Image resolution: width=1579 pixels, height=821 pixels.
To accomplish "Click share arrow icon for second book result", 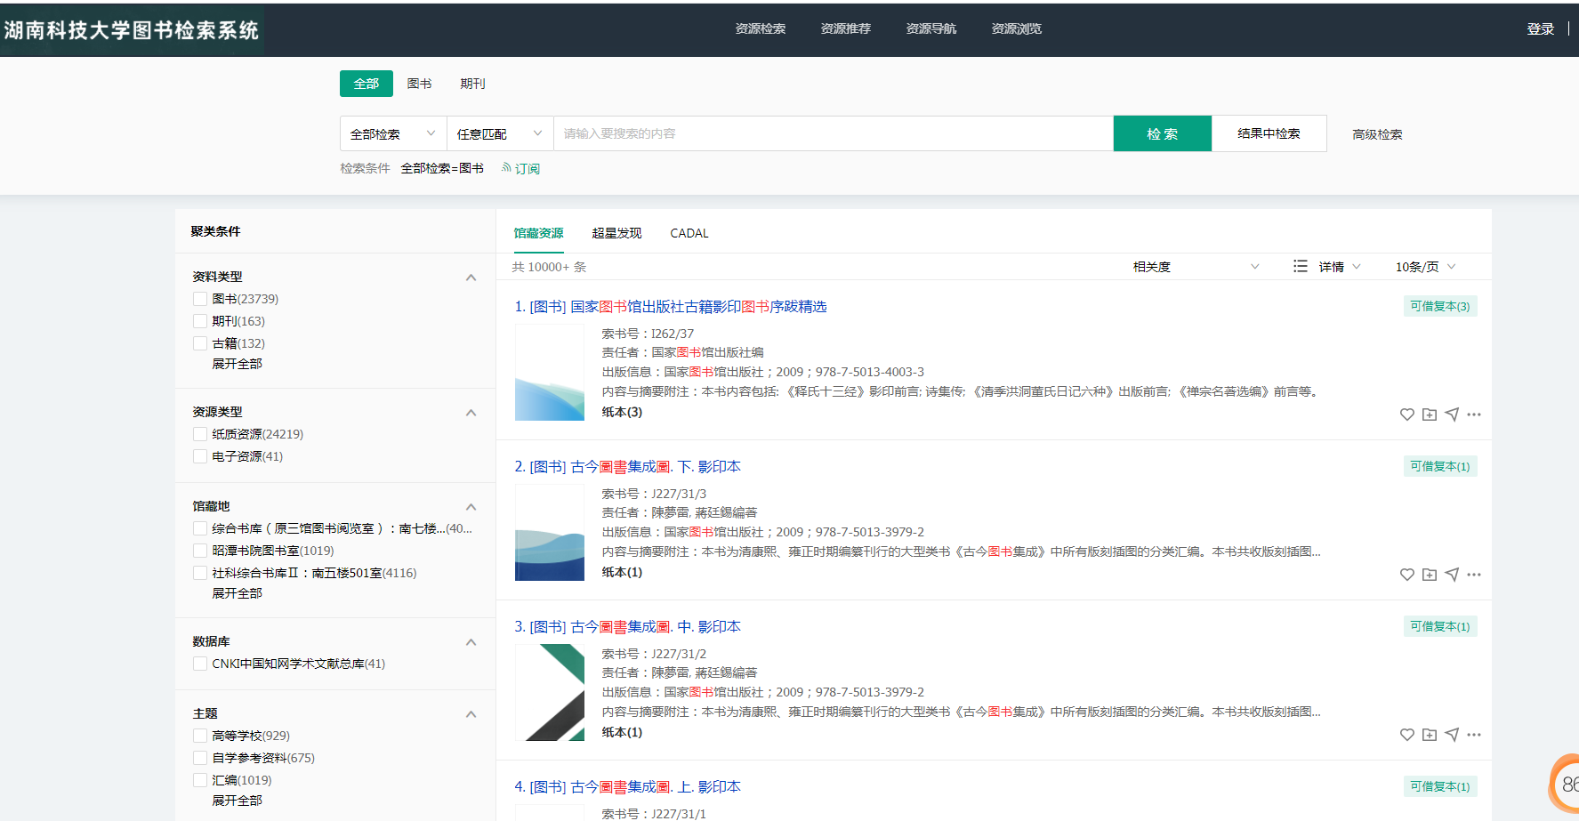I will pyautogui.click(x=1452, y=575).
